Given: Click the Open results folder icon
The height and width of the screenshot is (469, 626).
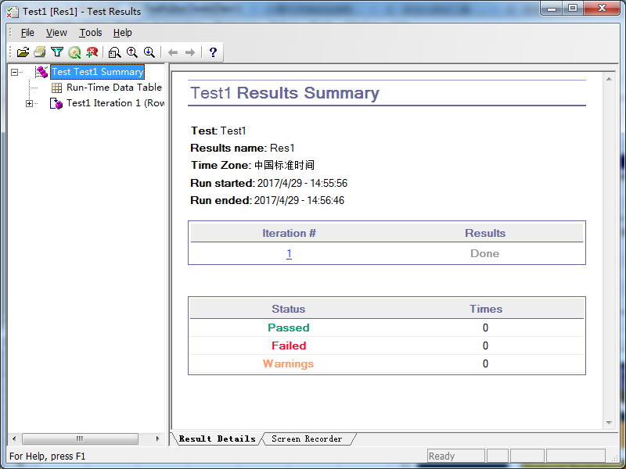Looking at the screenshot, I should pyautogui.click(x=23, y=52).
